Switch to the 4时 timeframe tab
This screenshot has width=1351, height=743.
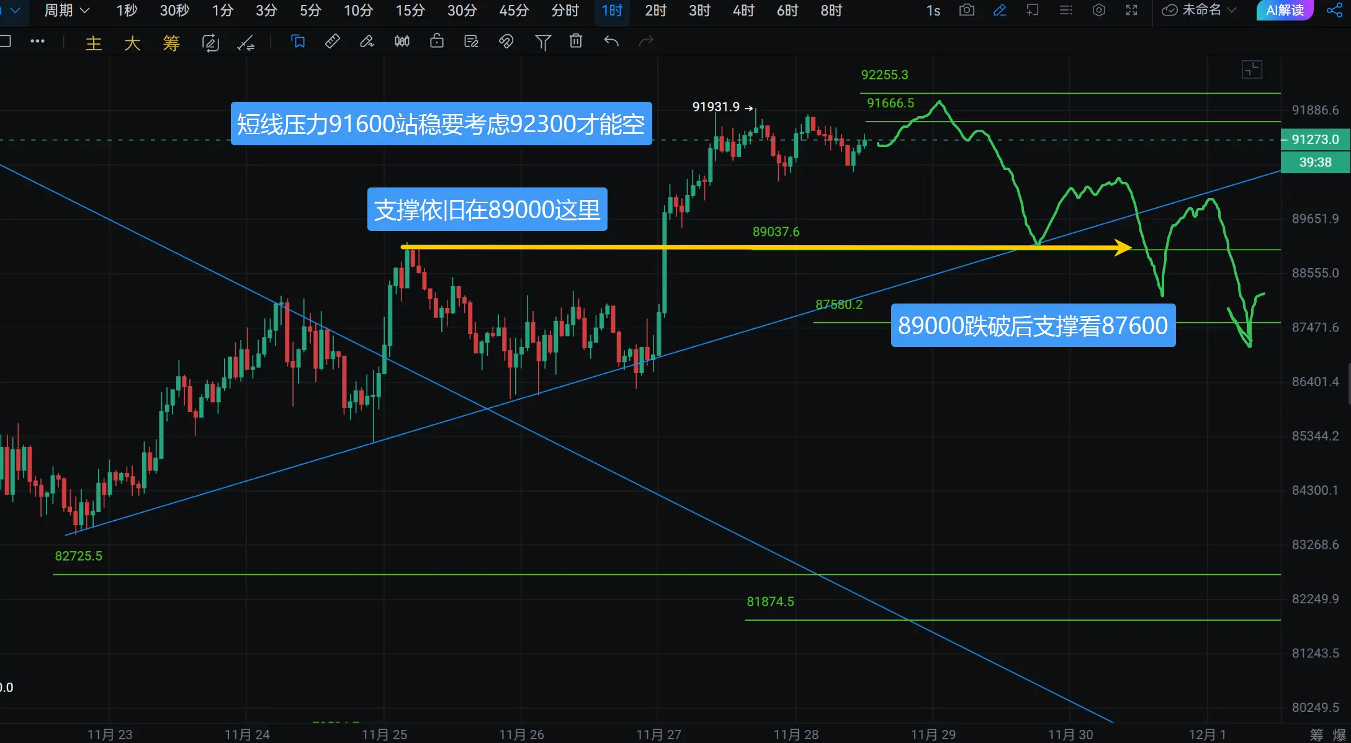pos(743,11)
